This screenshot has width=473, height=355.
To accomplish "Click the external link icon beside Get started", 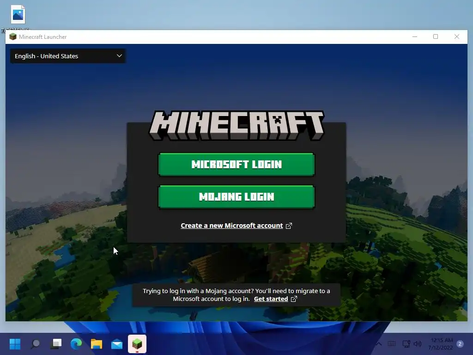I will click(x=294, y=299).
